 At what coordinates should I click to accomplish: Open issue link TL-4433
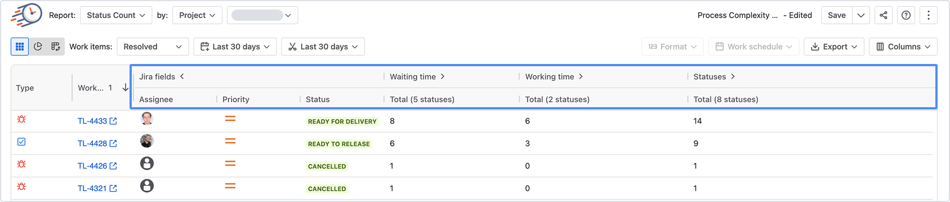click(97, 121)
